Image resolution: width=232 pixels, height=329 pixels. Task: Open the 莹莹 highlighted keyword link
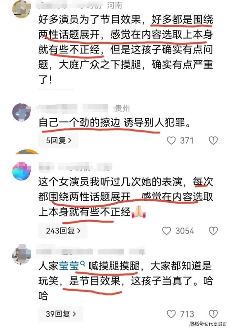[69, 266]
